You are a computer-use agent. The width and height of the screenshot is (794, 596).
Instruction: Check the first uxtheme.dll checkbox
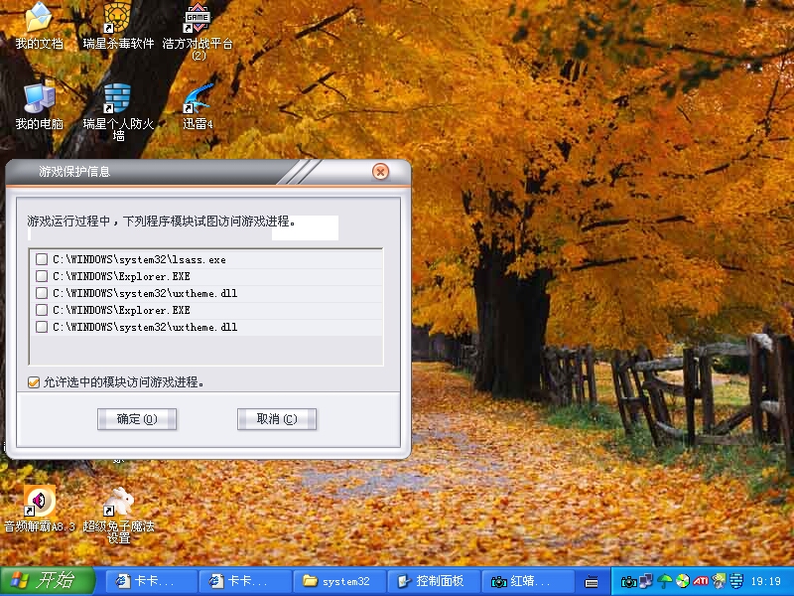[42, 293]
